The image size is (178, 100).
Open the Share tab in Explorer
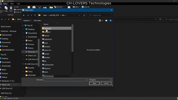click(x=12, y=4)
